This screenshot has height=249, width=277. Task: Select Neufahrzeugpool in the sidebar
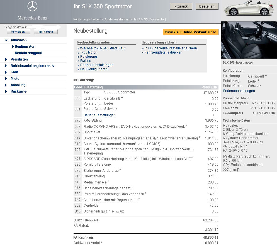(28, 53)
